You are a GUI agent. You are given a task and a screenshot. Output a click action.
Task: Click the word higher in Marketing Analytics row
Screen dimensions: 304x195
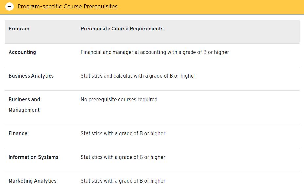pyautogui.click(x=158, y=181)
